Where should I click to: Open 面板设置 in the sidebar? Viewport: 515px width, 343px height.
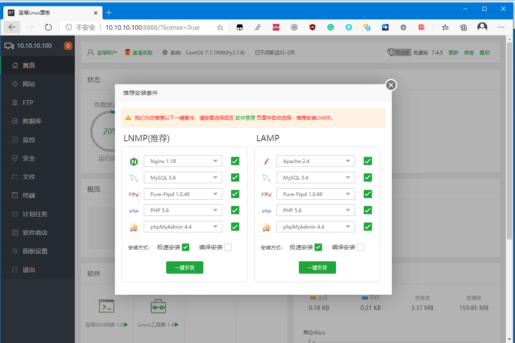pyautogui.click(x=38, y=251)
